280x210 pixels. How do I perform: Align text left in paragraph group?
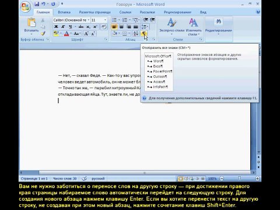(x=114, y=27)
